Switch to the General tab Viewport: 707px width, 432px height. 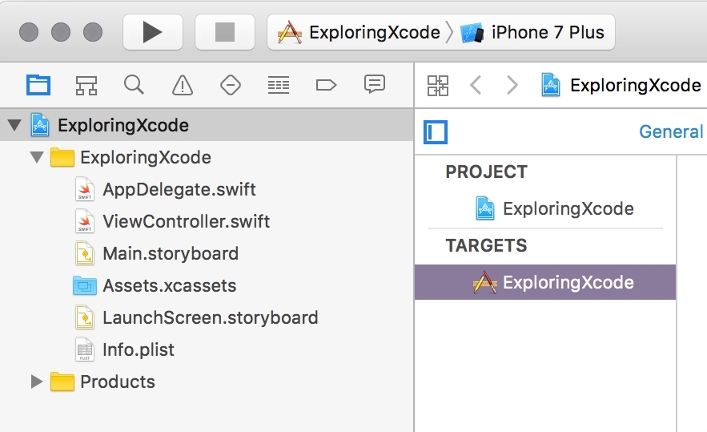(671, 131)
